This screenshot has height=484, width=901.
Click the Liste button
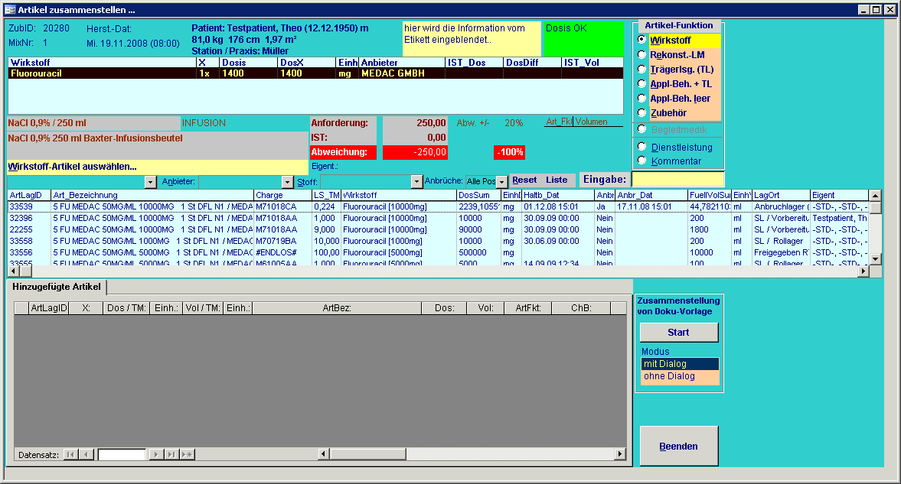pos(557,180)
